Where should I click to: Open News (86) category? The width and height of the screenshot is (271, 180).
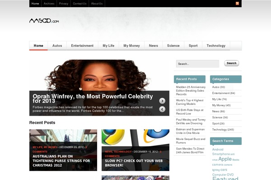click(x=219, y=111)
